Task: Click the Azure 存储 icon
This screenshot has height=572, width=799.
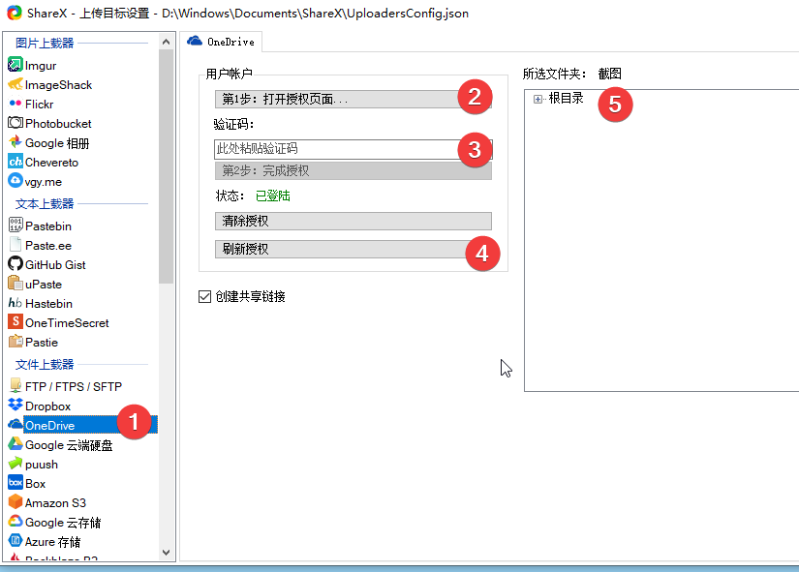Action: point(15,541)
